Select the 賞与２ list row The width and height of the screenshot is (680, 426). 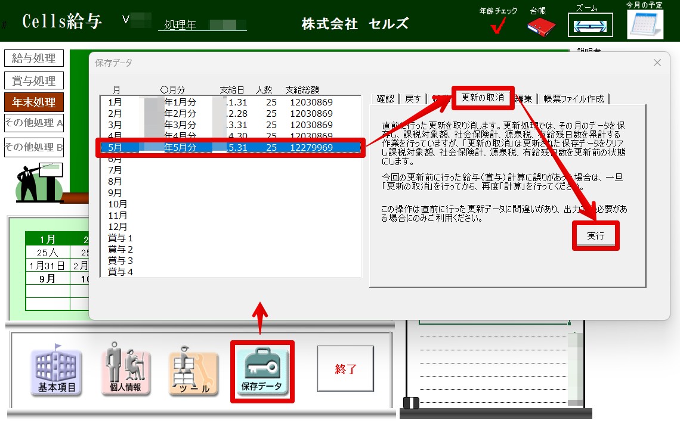tap(230, 249)
